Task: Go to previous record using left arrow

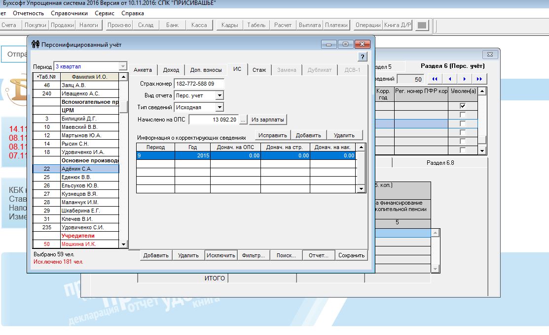Action: tap(449, 79)
